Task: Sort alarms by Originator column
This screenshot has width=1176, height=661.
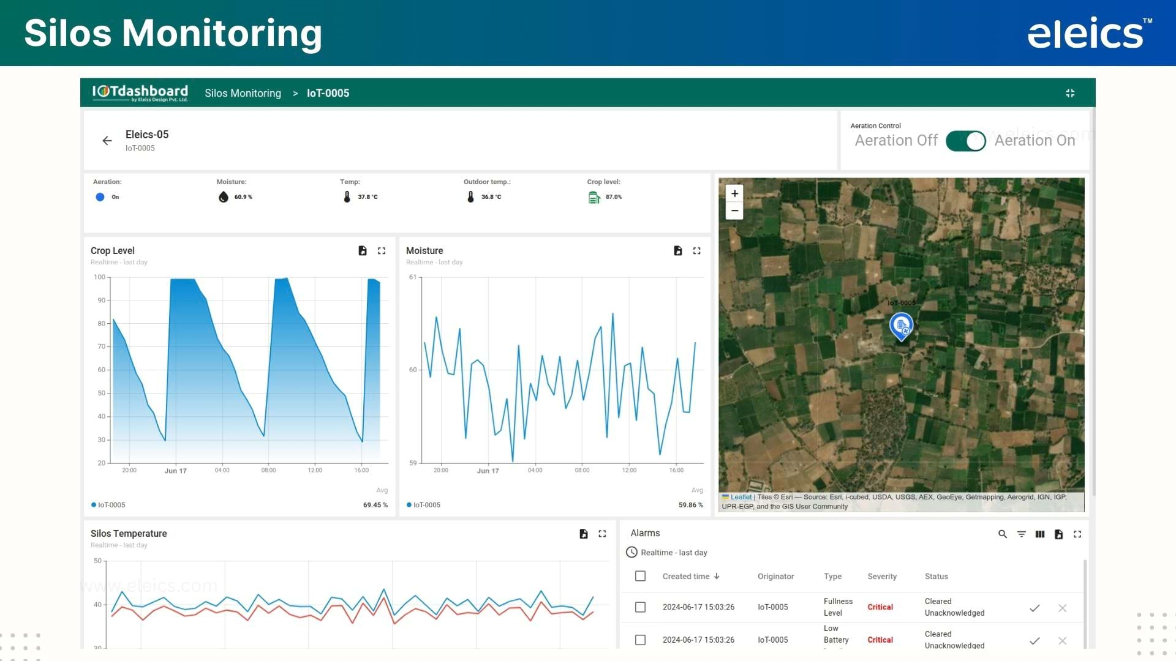Action: [x=775, y=577]
